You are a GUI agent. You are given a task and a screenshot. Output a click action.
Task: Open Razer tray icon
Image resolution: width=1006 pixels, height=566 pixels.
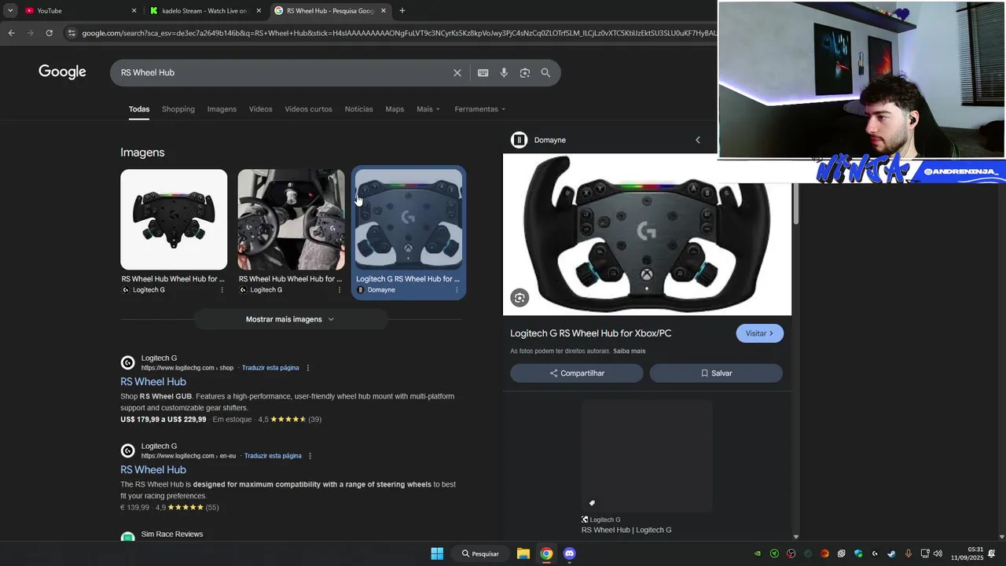774,553
